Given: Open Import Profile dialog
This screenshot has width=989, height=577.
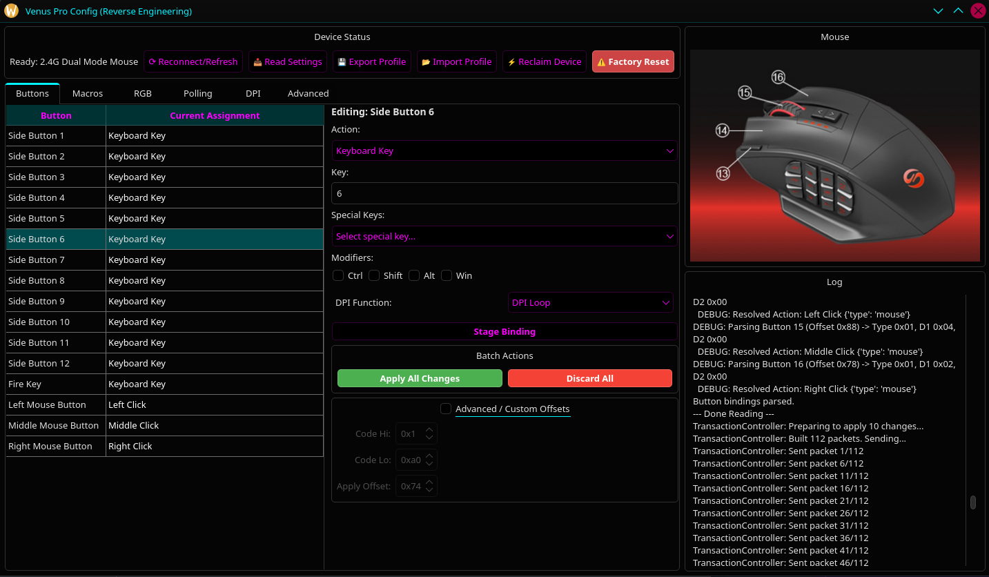Looking at the screenshot, I should (x=456, y=61).
